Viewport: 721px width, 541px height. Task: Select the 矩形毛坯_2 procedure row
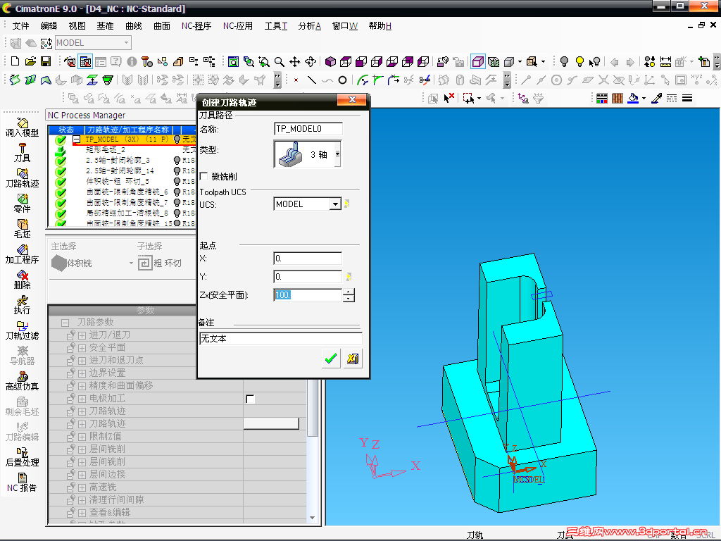coord(106,149)
